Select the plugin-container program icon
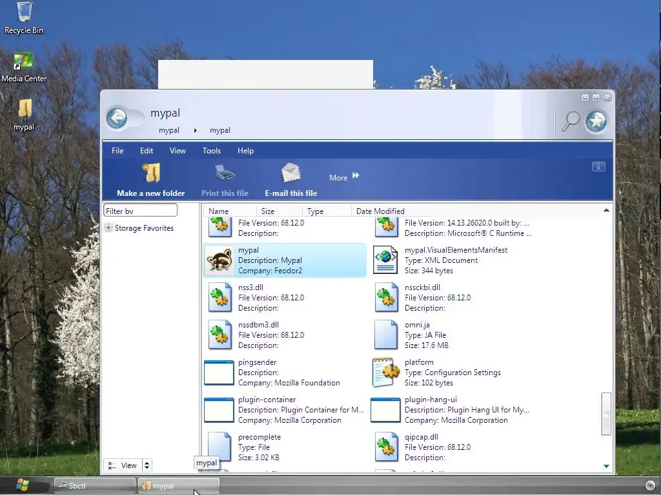Screen dimensions: 661x495 (219, 410)
